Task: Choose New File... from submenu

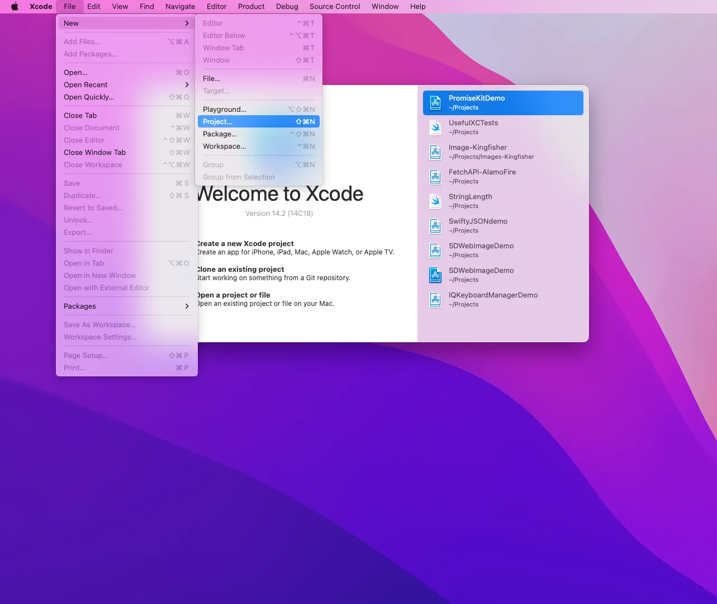Action: 259,79
